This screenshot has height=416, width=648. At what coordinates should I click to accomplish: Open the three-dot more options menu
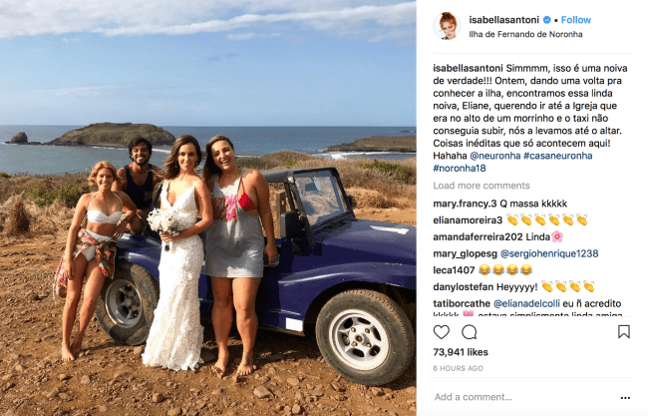pos(625,398)
